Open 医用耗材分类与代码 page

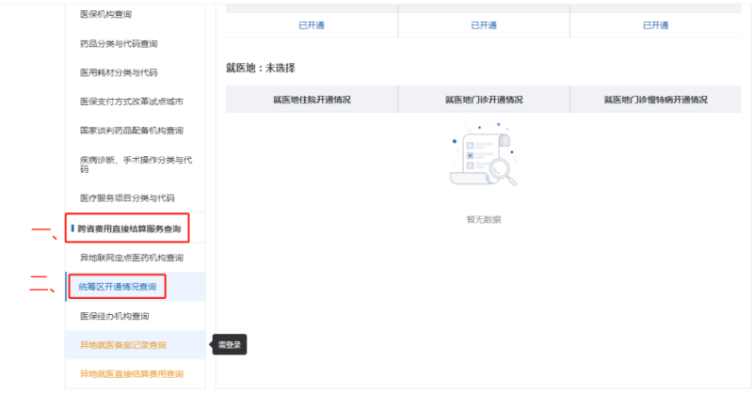(x=119, y=71)
